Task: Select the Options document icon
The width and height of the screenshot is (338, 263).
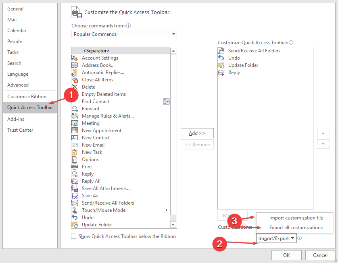Action: pyautogui.click(x=74, y=159)
